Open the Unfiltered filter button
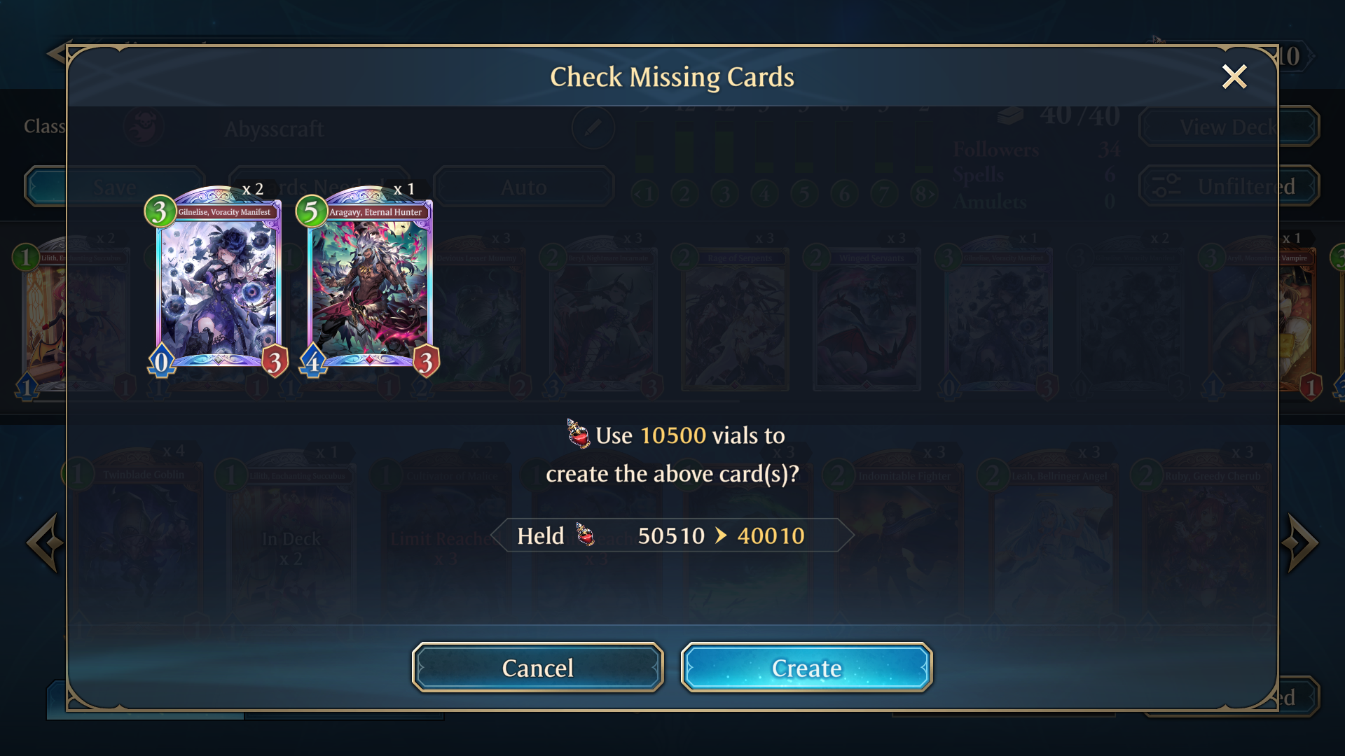Image resolution: width=1345 pixels, height=756 pixels. (x=1229, y=186)
